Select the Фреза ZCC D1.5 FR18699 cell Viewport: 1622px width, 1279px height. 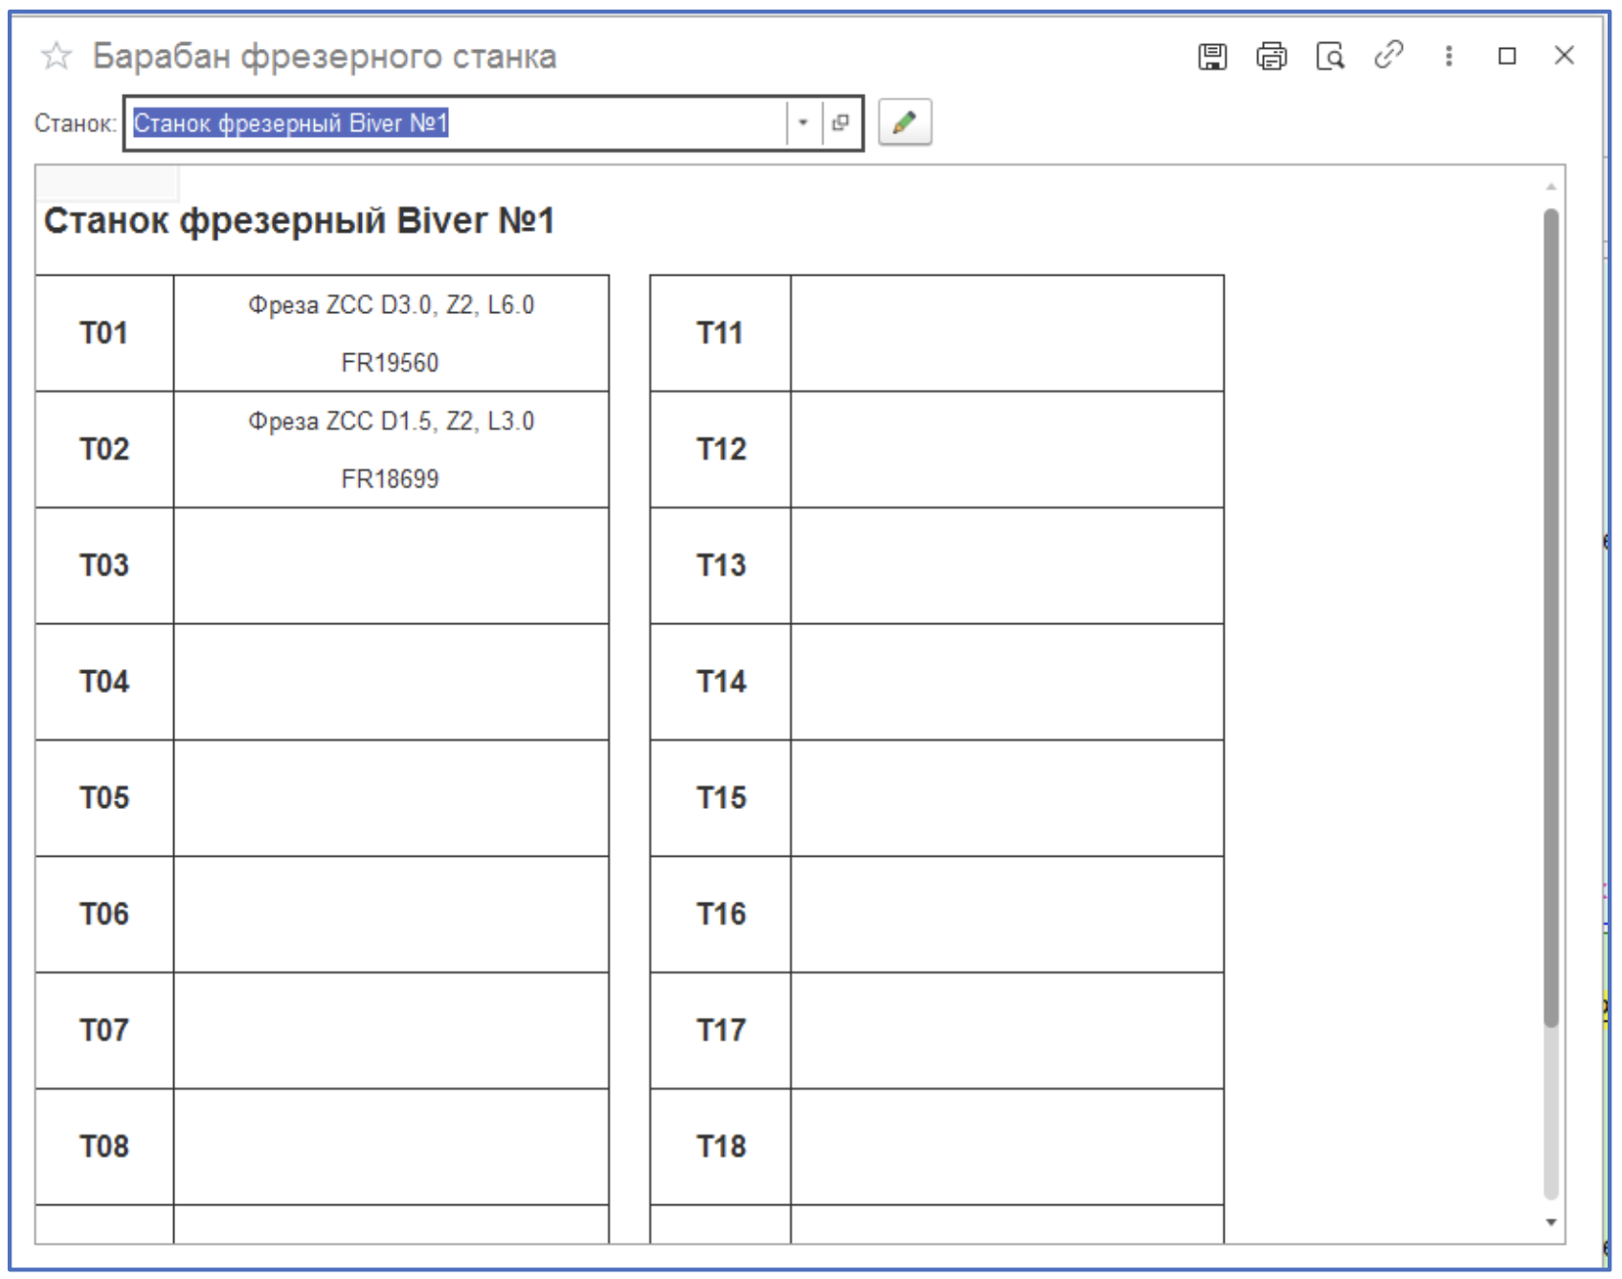pyautogui.click(x=391, y=449)
